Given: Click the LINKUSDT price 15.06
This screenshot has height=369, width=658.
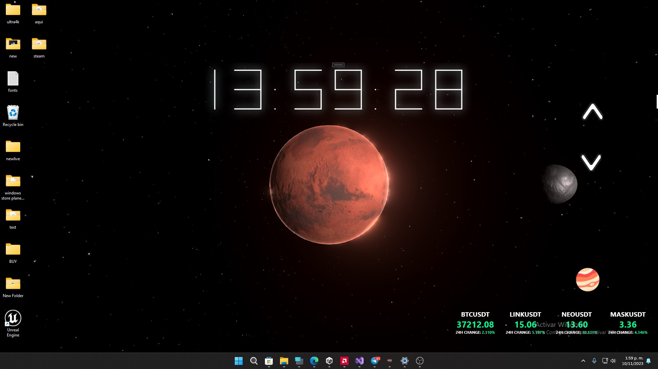Looking at the screenshot, I should (525, 325).
